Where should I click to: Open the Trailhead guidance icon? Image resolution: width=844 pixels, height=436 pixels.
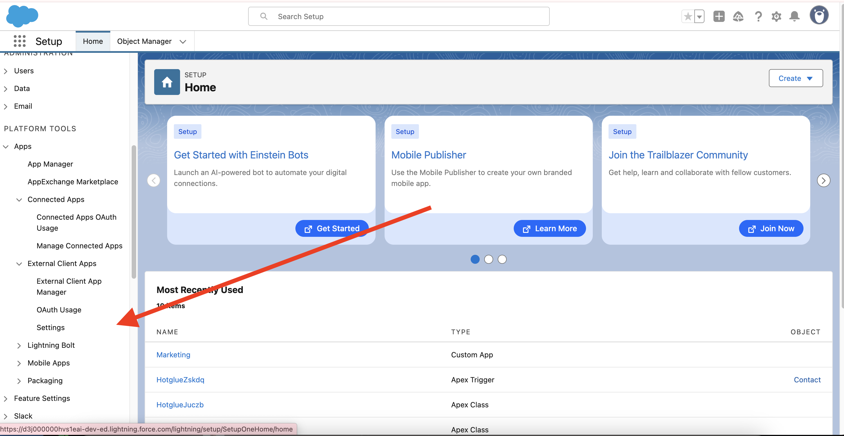click(x=738, y=16)
